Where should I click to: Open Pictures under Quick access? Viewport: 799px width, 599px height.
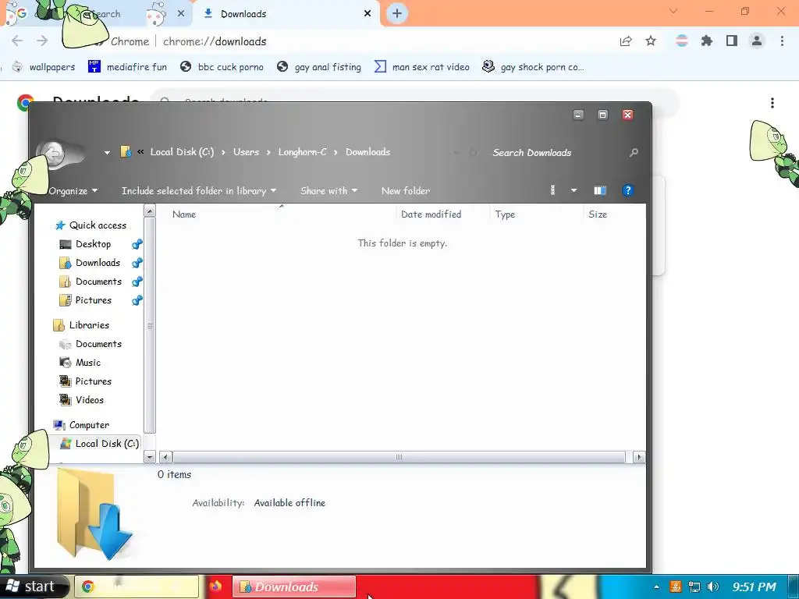click(x=86, y=300)
